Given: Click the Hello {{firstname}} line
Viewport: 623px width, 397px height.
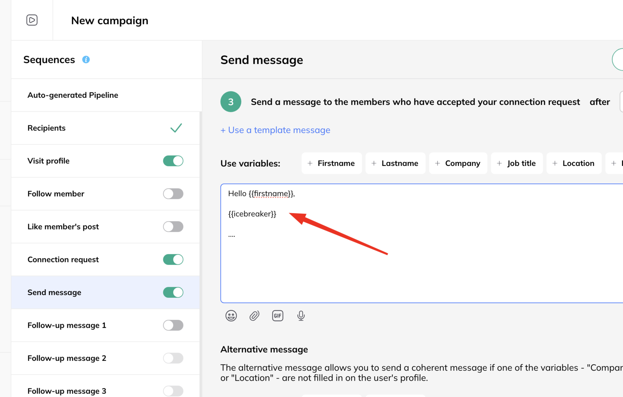Looking at the screenshot, I should point(262,194).
